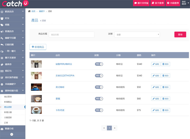Click the gear icon for 系統關鍵字
The image size is (190, 139).
2,84
